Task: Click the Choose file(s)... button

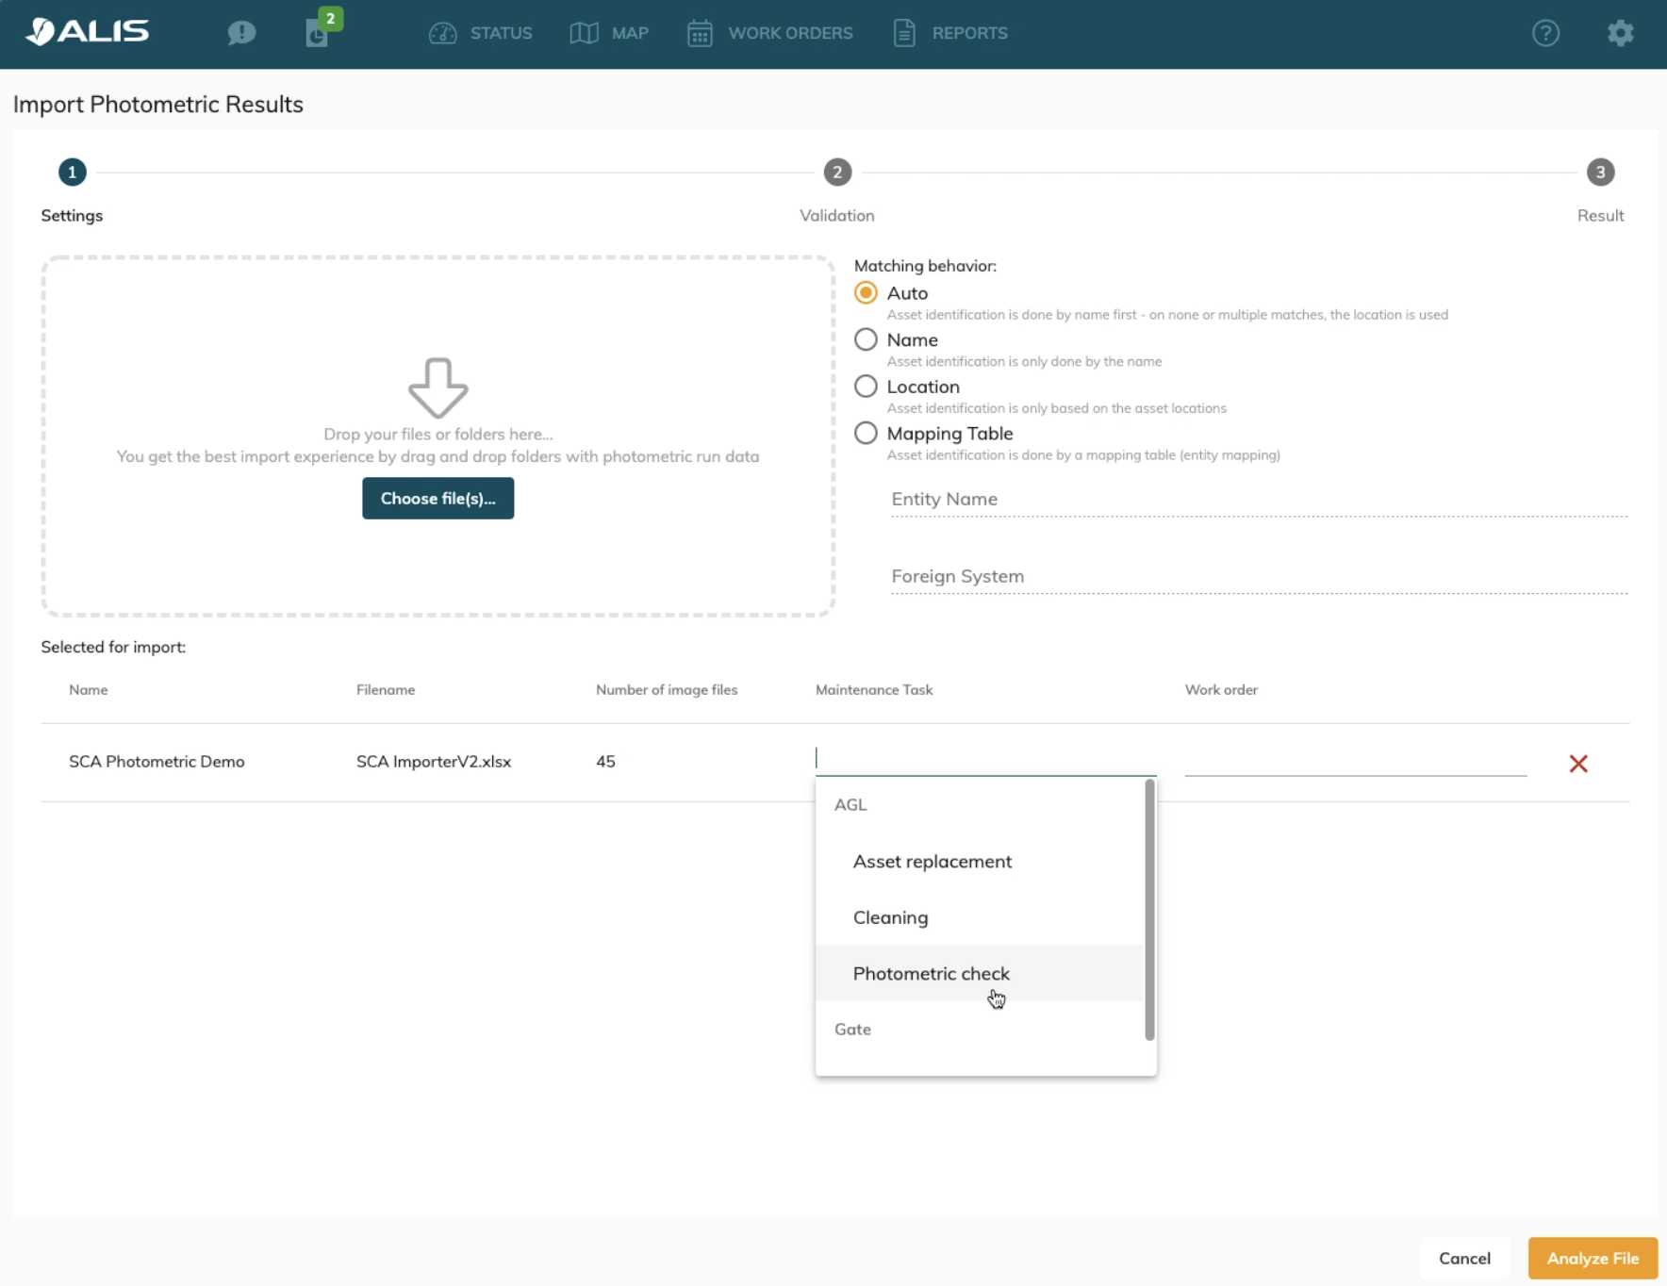Action: [x=437, y=498]
